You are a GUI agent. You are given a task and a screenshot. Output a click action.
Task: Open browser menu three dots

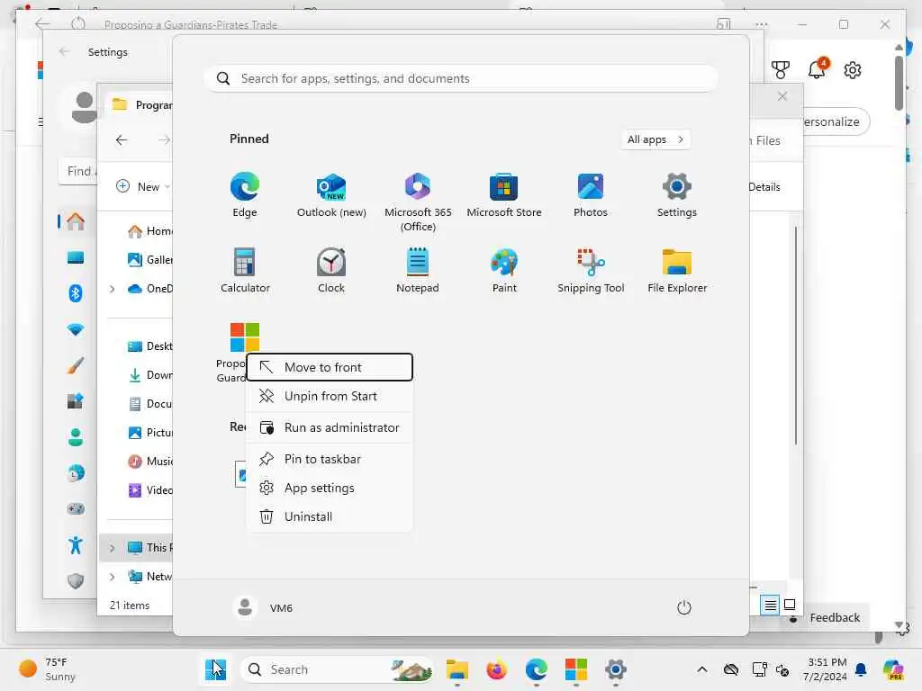click(762, 24)
